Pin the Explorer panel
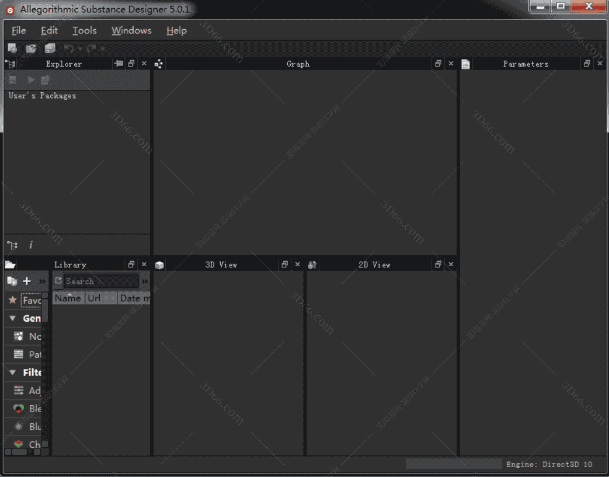Image resolution: width=609 pixels, height=477 pixels. (x=119, y=64)
